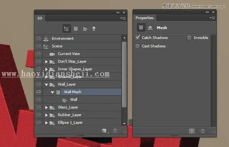This screenshot has height=147, width=229.
Task: Open the 3D panel flyout menu
Action: (123, 18)
